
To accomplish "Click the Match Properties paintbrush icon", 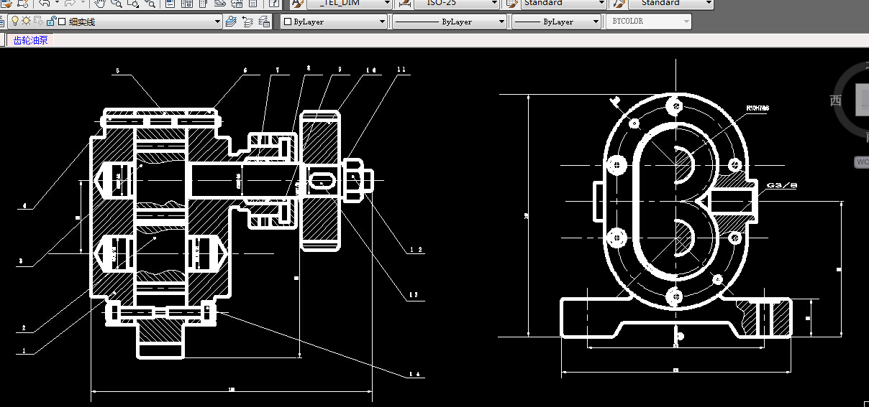I will click(x=6, y=4).
